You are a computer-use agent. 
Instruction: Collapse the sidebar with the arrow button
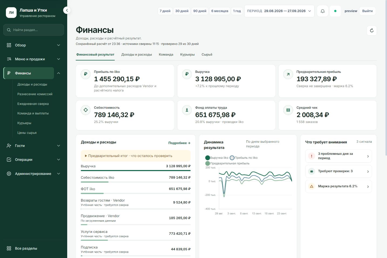(x=67, y=10)
